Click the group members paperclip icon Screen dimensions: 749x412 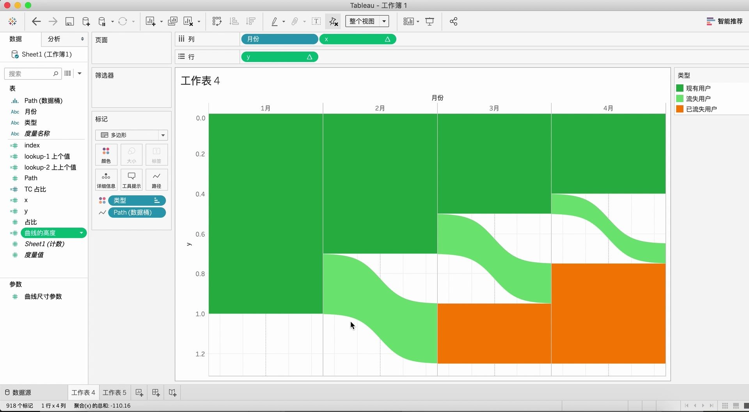point(295,21)
